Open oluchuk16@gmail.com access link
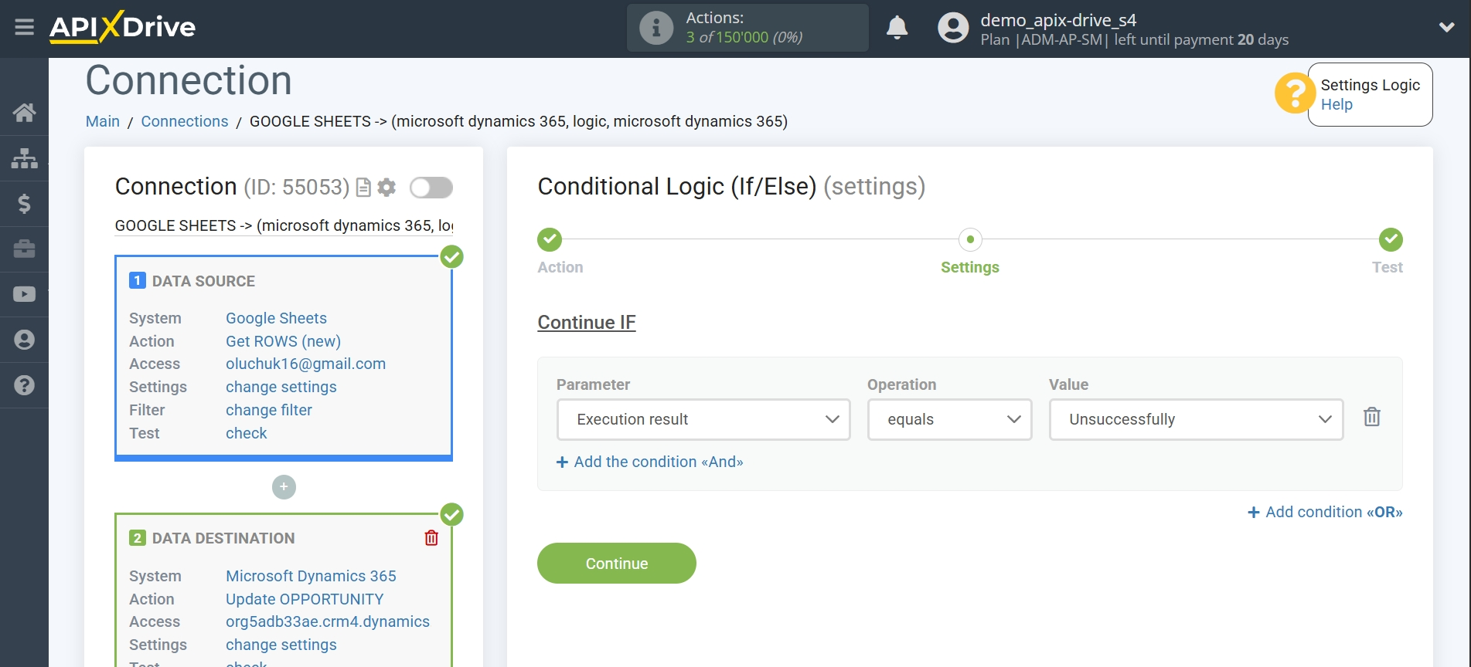1471x667 pixels. point(305,364)
